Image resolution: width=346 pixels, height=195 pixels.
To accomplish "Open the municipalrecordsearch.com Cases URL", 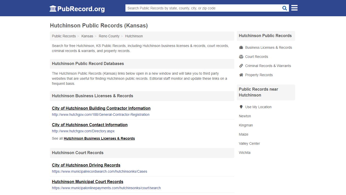I will pyautogui.click(x=100, y=171).
